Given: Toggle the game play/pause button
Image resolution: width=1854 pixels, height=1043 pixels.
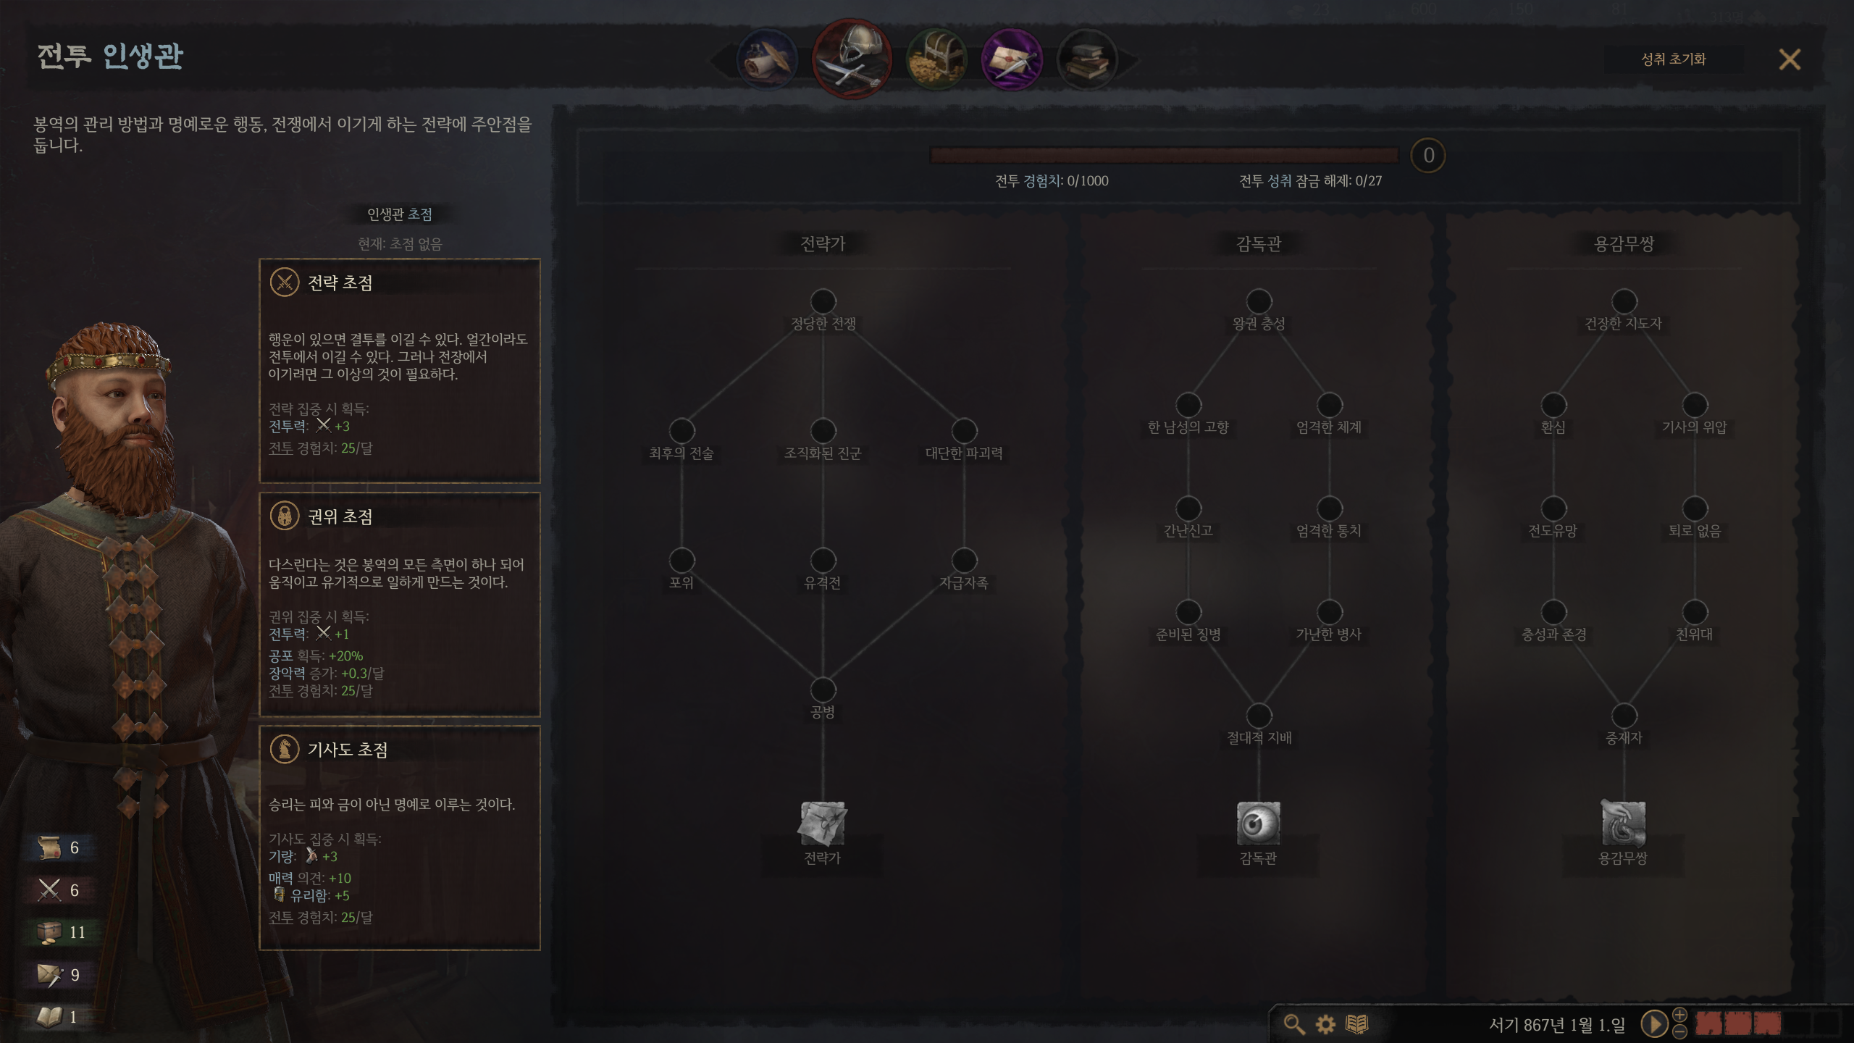Looking at the screenshot, I should [x=1653, y=1024].
